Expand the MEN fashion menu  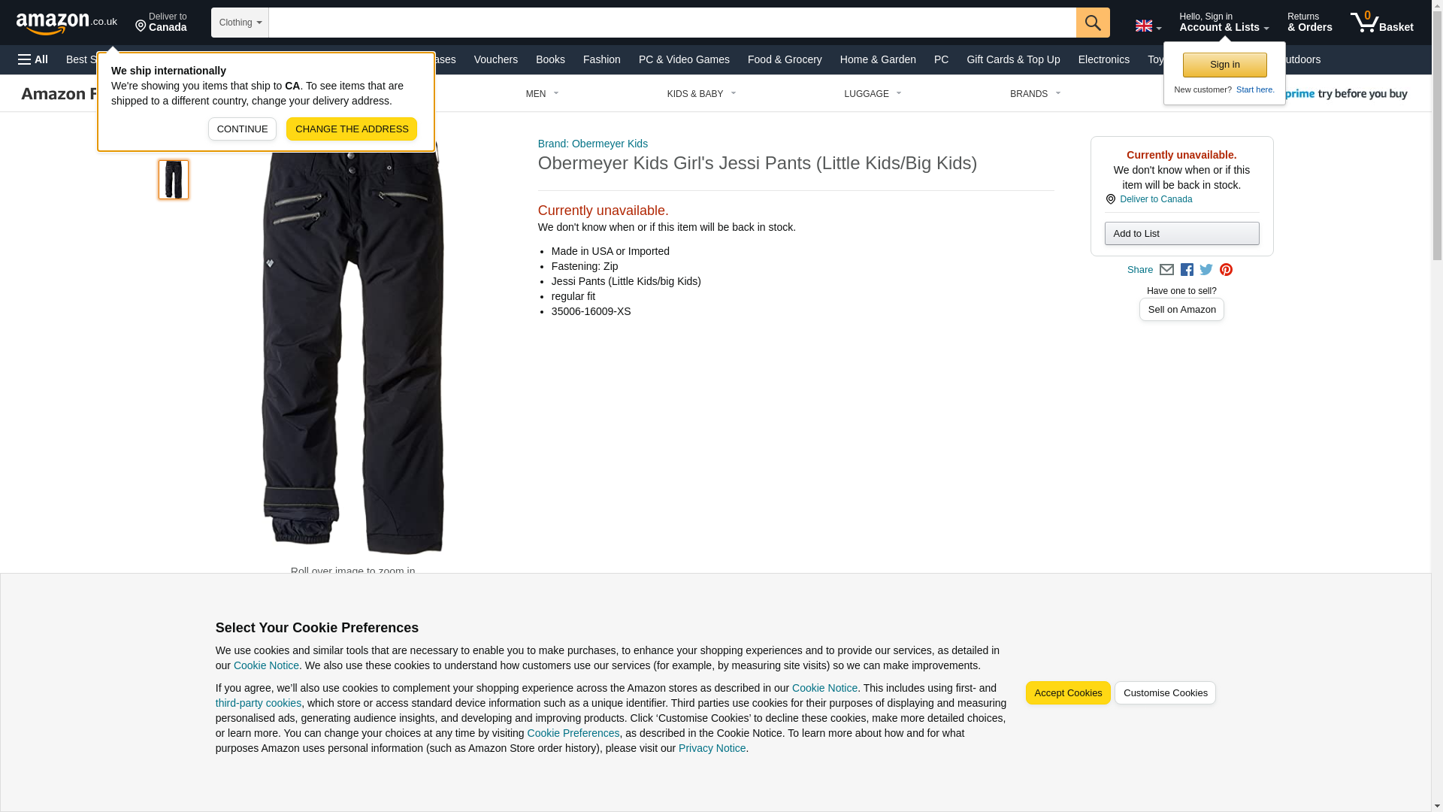pos(543,94)
